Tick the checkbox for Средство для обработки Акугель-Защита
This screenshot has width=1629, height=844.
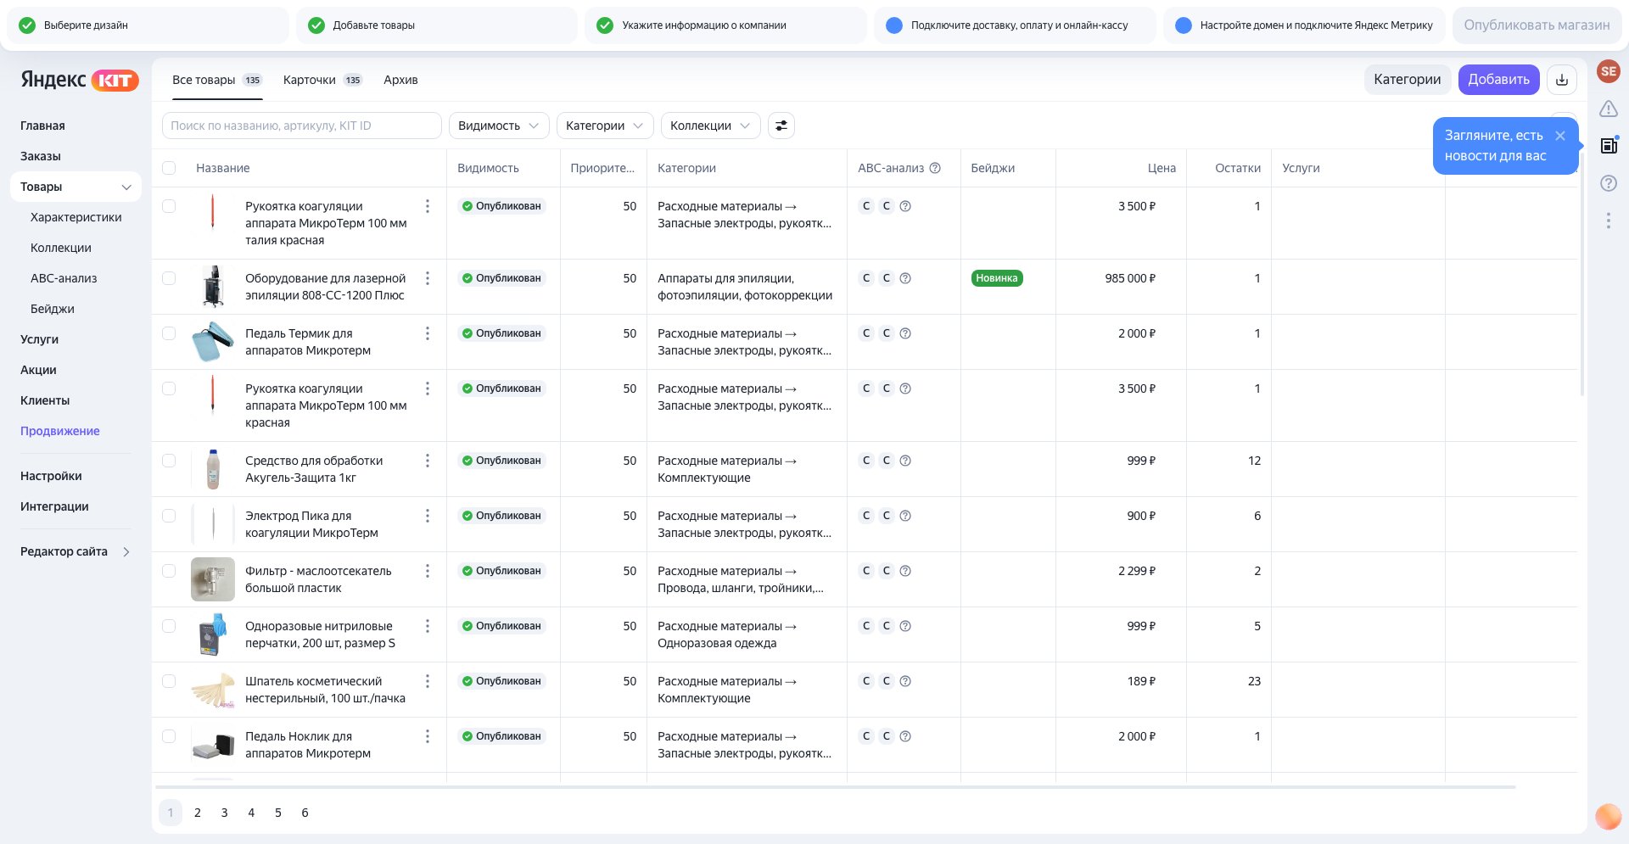[x=169, y=461]
